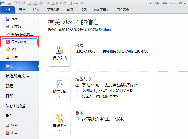
Task: Click the organization chart diagram icon
Action: pos(76,3)
